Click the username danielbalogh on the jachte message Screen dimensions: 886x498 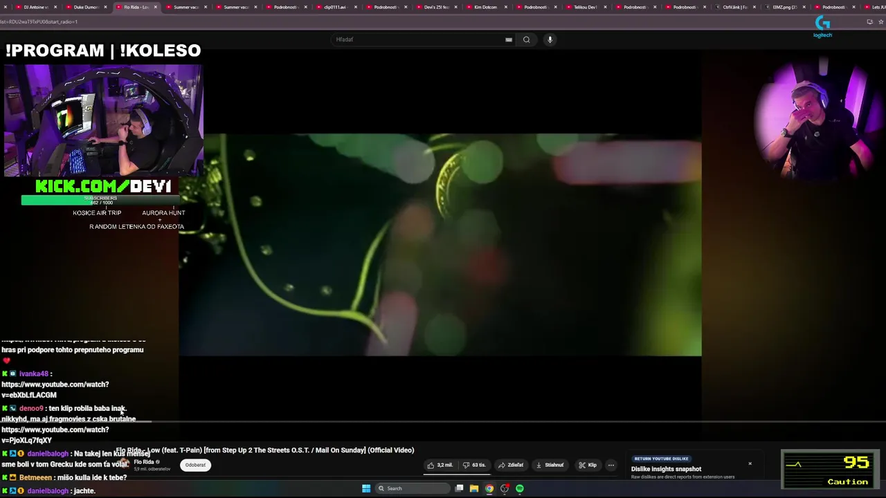[x=48, y=491]
